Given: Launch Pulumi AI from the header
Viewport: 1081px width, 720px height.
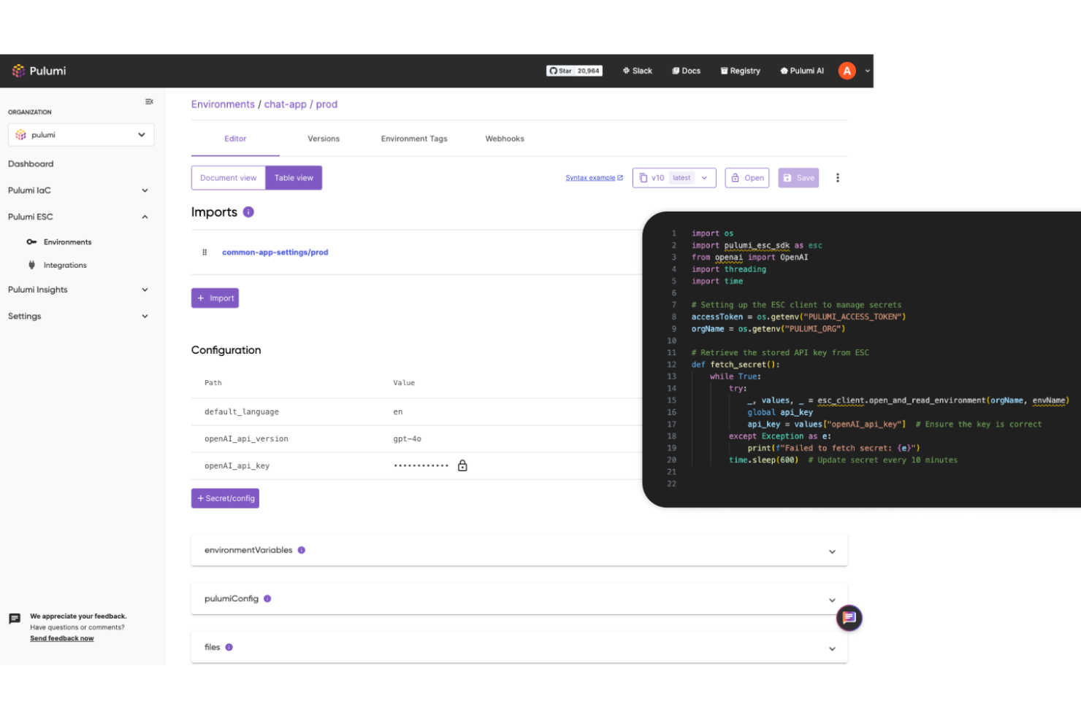Looking at the screenshot, I should pos(801,71).
